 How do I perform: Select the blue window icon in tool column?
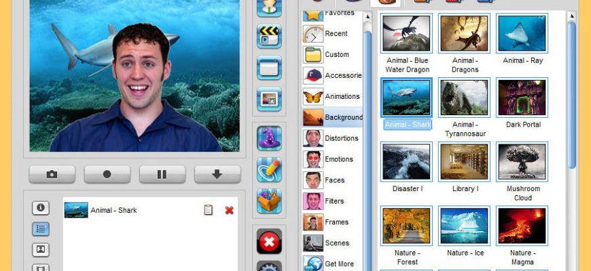point(269,68)
